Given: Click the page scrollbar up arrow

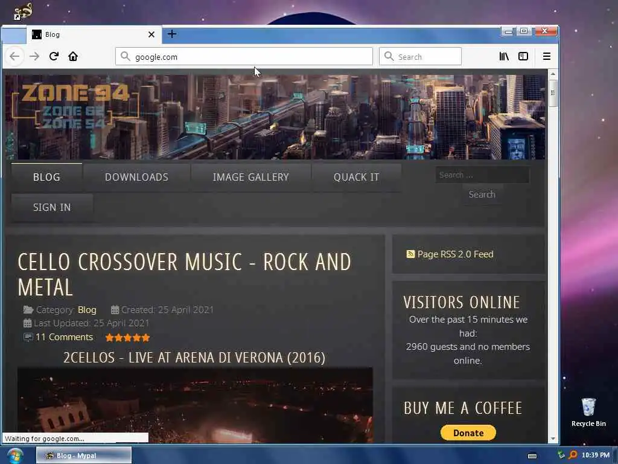Looking at the screenshot, I should 553,74.
